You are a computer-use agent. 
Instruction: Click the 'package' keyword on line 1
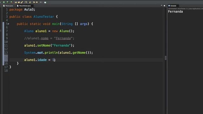[x=16, y=9]
